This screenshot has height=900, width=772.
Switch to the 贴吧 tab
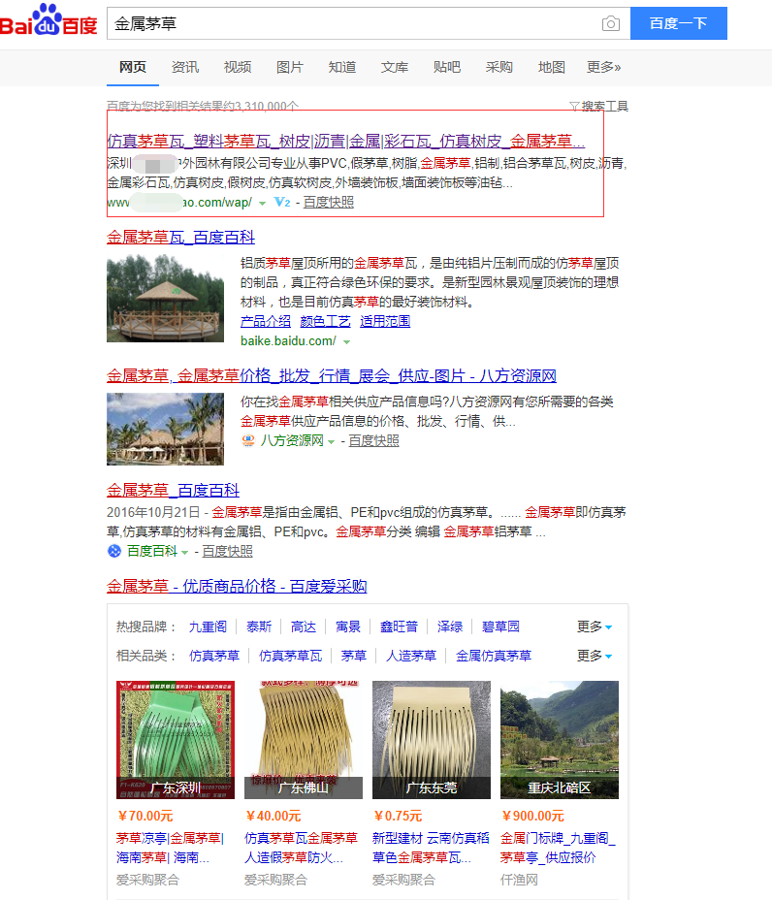[447, 67]
